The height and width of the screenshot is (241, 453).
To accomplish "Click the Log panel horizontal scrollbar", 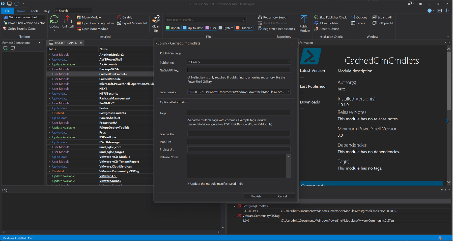I will (x=111, y=232).
